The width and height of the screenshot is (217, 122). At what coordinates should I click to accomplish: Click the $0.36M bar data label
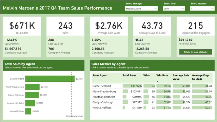point(79,79)
